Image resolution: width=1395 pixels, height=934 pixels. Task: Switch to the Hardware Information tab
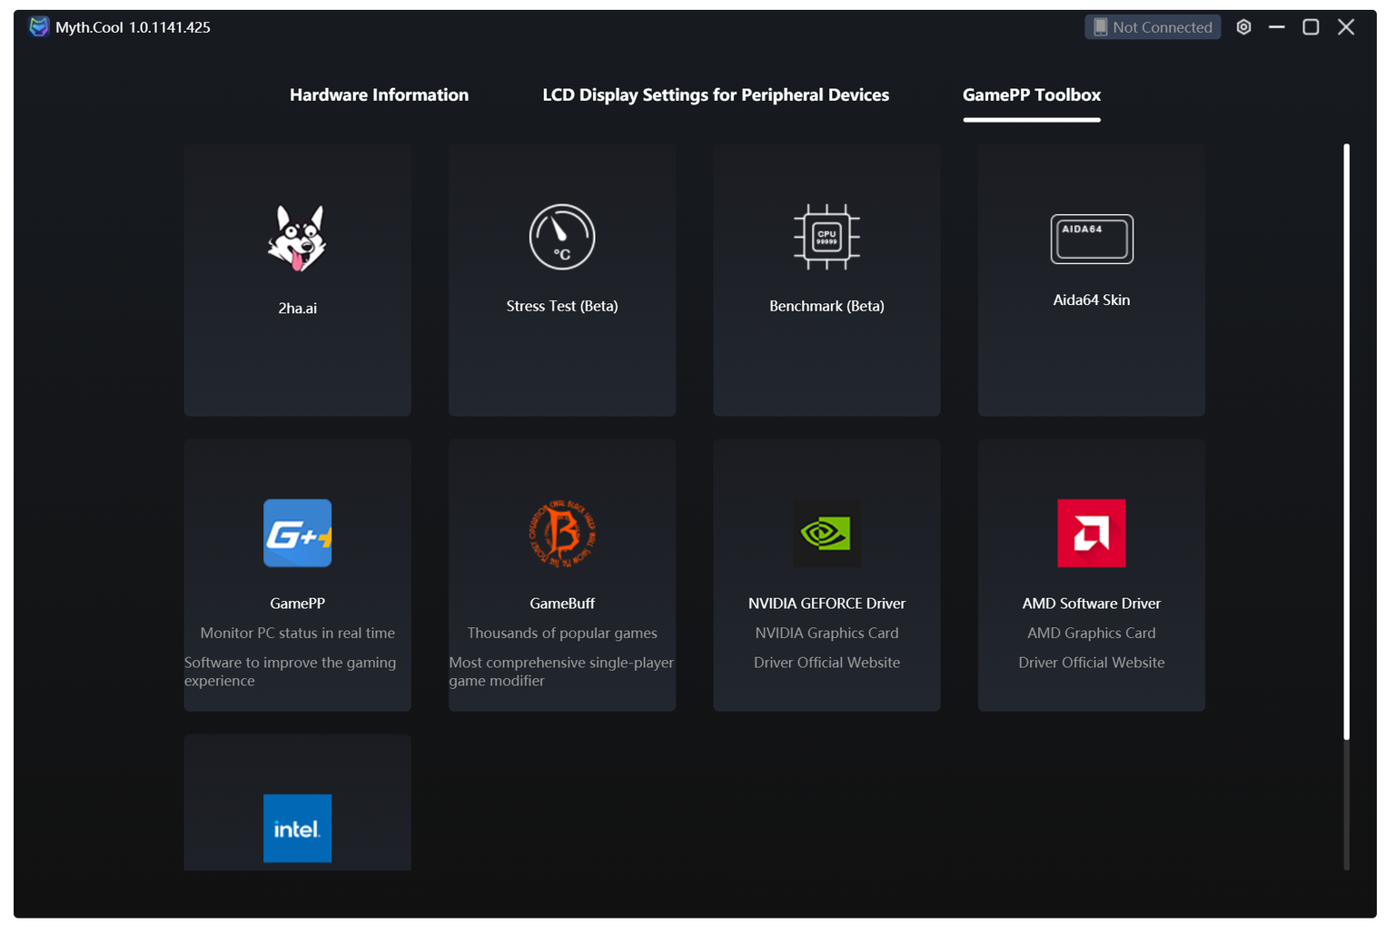379,94
